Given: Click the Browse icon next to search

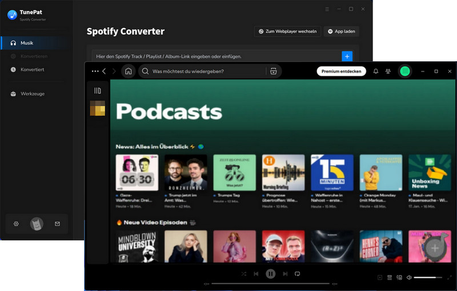Looking at the screenshot, I should pyautogui.click(x=274, y=71).
